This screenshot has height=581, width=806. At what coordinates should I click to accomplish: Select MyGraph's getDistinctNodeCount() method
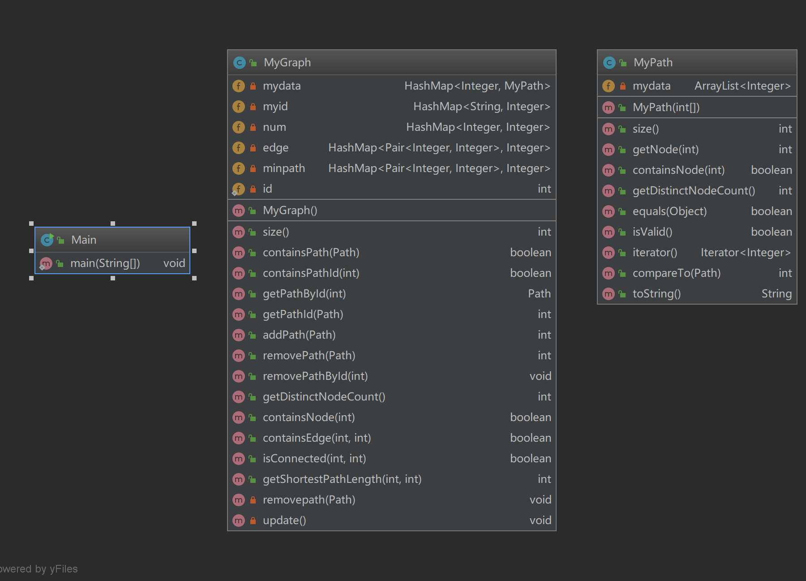pyautogui.click(x=392, y=397)
